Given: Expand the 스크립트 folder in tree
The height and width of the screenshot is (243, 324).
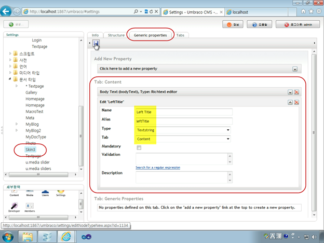Looking at the screenshot, I should click(x=10, y=53).
